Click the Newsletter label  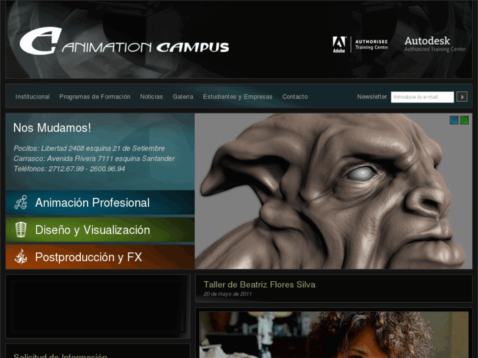click(x=372, y=97)
